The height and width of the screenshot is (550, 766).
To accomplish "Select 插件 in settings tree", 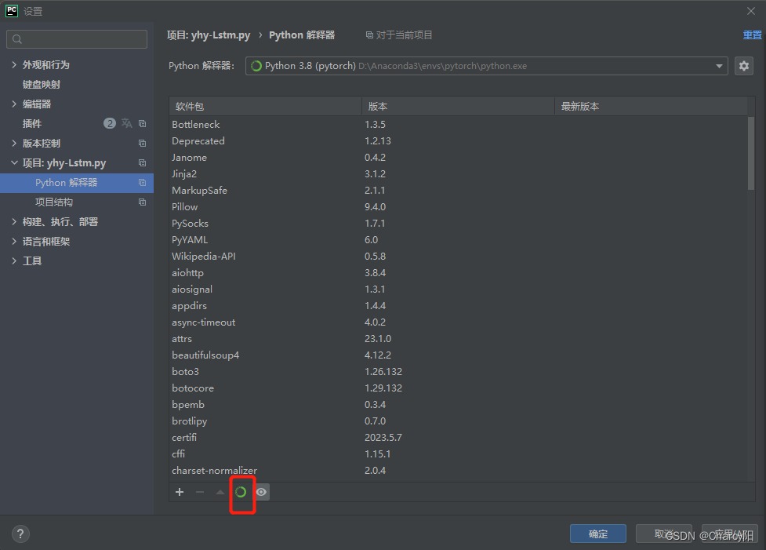I will point(32,124).
